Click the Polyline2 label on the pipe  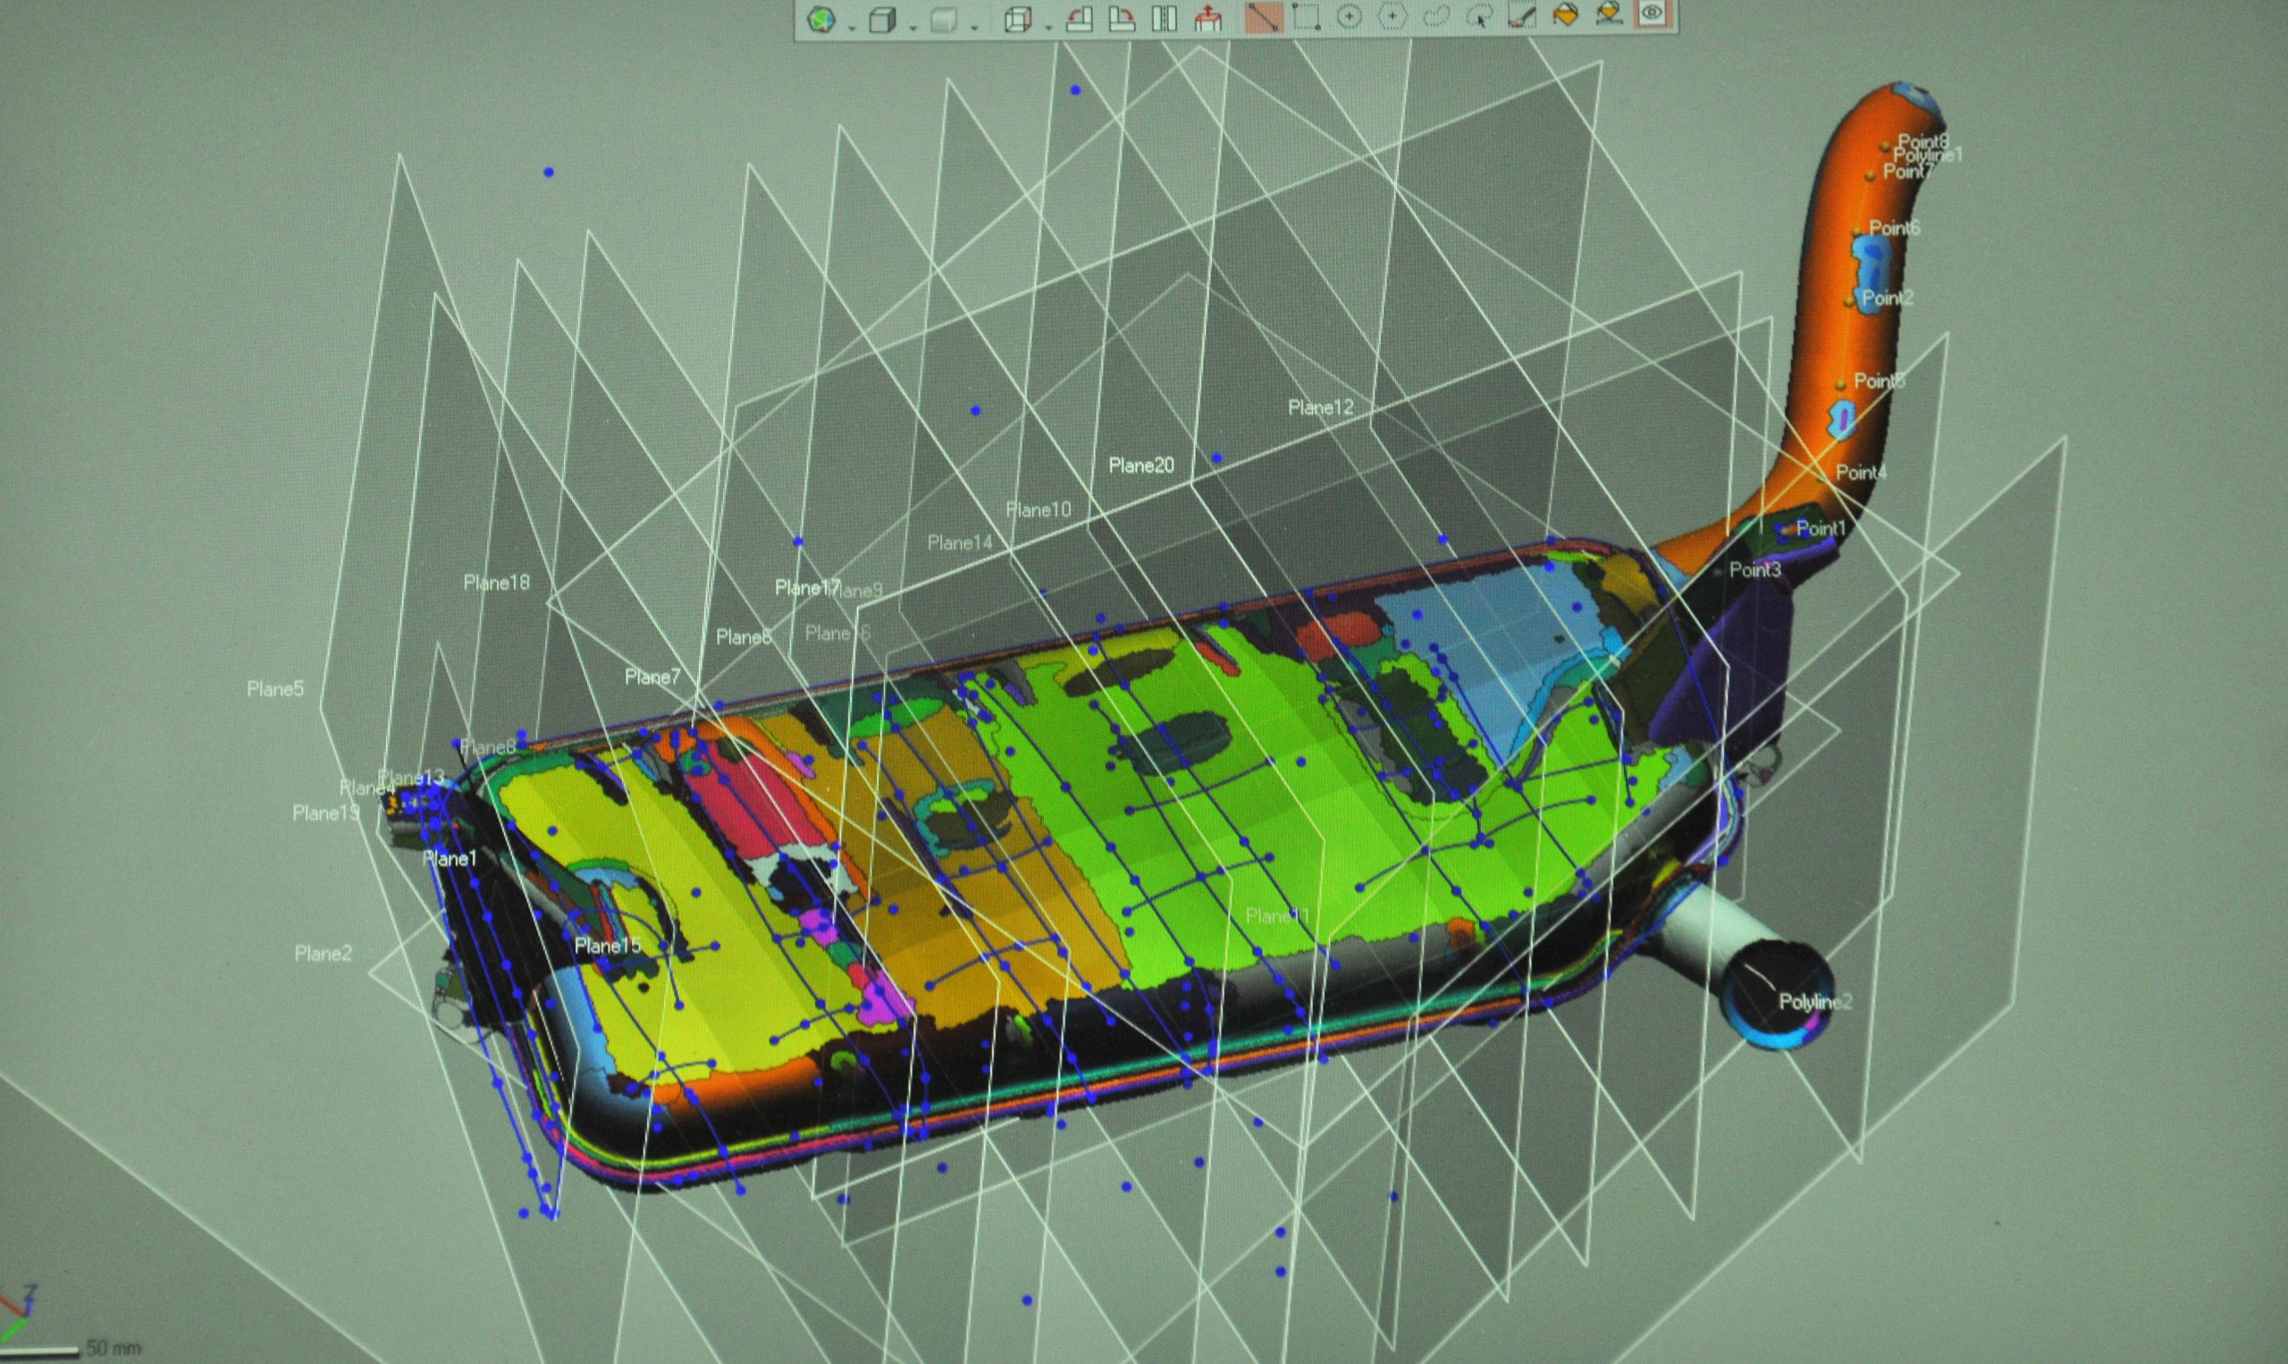(x=1815, y=1002)
